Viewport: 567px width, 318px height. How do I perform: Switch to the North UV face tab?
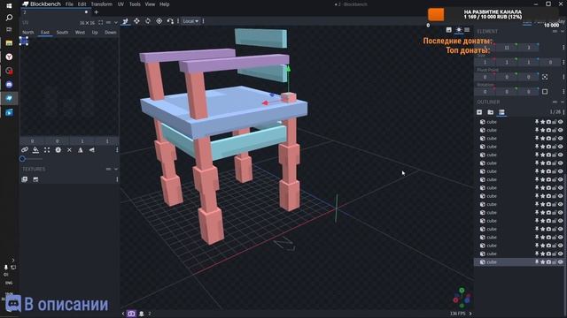tap(27, 33)
